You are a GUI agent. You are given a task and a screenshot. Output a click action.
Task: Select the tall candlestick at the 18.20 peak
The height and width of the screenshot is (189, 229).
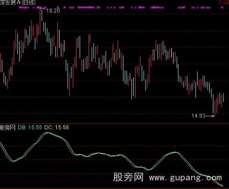point(40,22)
